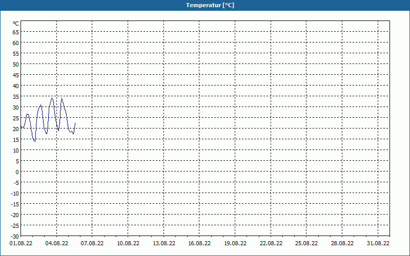This screenshot has height=256, width=410.
Task: Click the 01.08.22 date label
Action: coord(21,244)
